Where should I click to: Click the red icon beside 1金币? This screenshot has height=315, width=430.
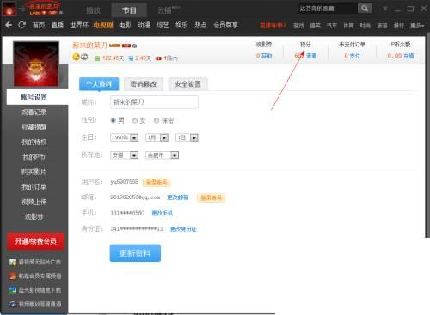(158, 58)
